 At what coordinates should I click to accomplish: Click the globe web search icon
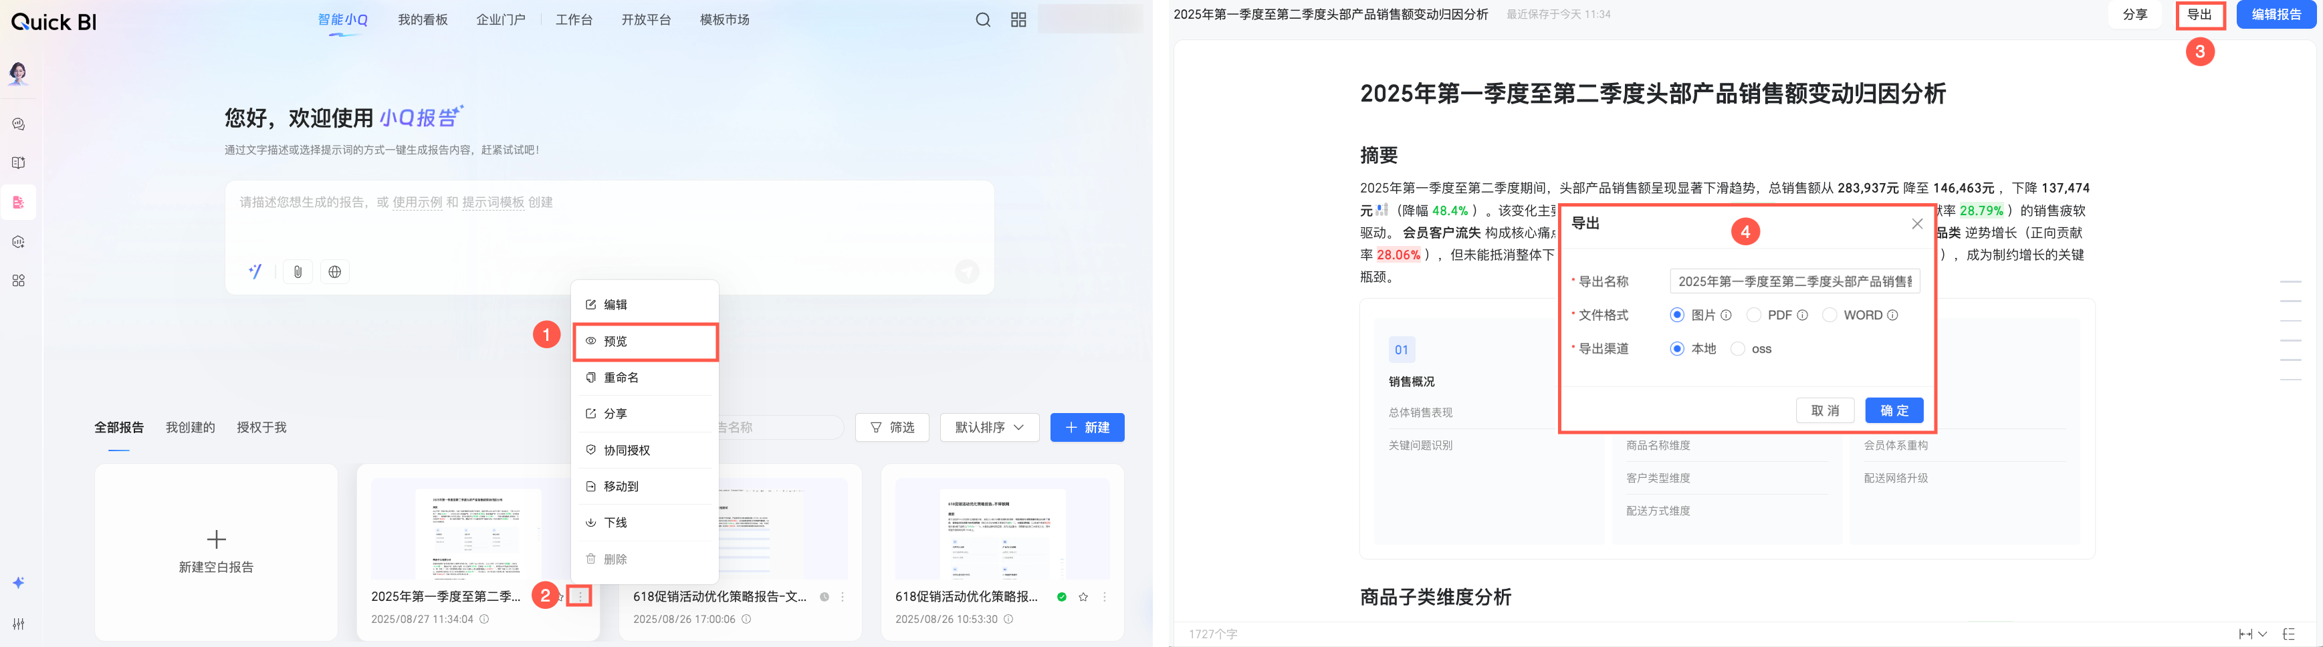334,272
